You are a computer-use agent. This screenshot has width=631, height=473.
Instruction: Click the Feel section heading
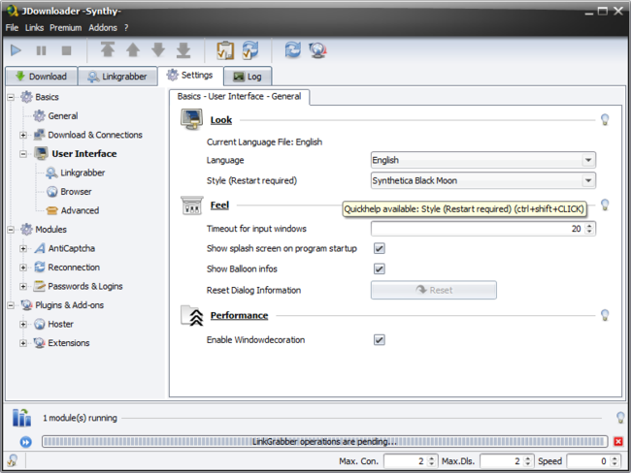(219, 205)
